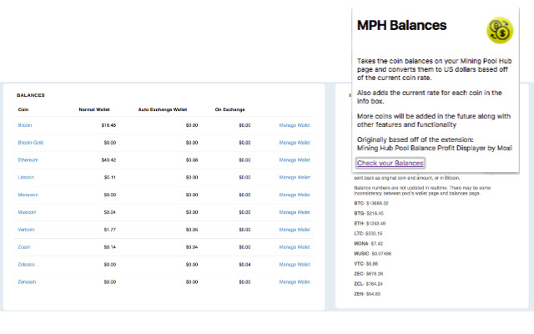Select the ZEC rate line
Viewport: 534px width, 334px height.
coord(369,274)
